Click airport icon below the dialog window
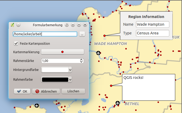 click(37, 106)
